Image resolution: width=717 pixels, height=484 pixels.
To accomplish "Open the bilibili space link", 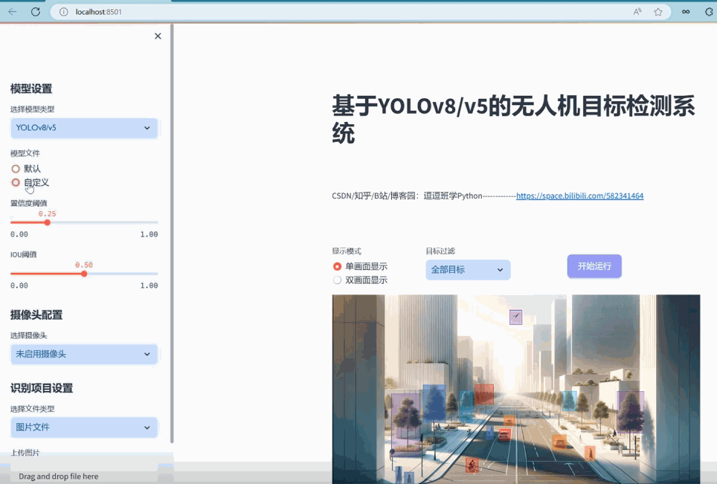I will pos(580,196).
